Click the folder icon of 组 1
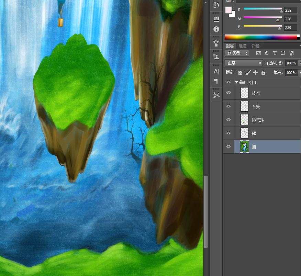 pyautogui.click(x=243, y=82)
